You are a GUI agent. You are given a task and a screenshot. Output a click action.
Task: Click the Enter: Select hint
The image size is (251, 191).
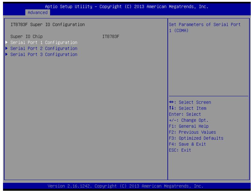(185, 114)
